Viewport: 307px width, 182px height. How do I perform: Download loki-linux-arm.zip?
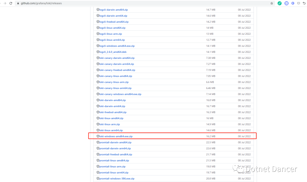110,124
